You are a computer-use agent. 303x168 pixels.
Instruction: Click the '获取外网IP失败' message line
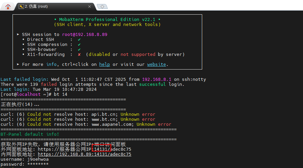[63, 144]
